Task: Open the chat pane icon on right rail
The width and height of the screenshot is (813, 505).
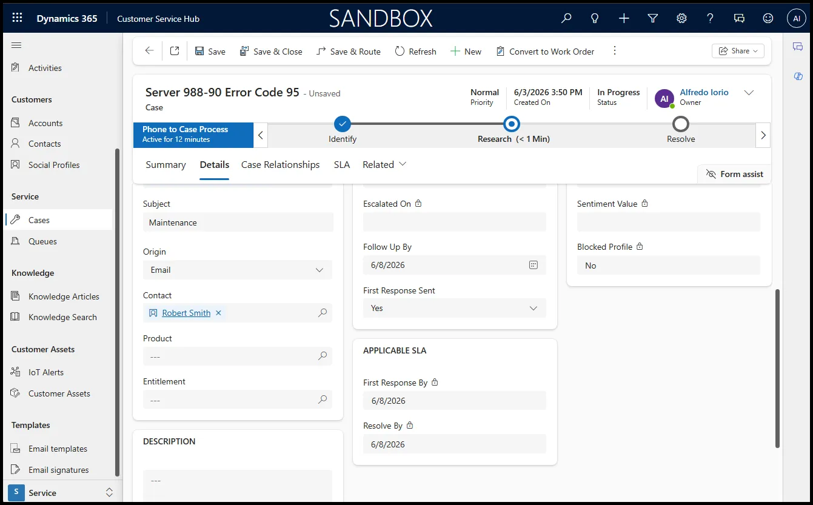Action: point(798,47)
